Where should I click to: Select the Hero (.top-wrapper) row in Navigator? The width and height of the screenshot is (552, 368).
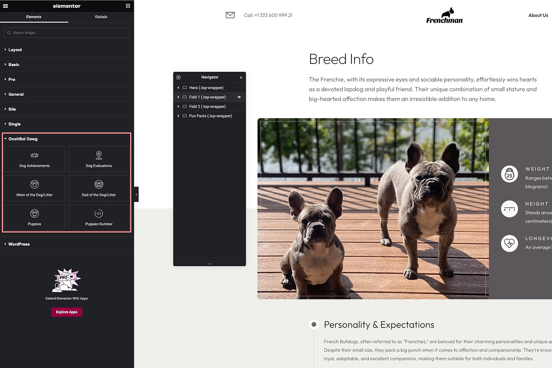209,87
